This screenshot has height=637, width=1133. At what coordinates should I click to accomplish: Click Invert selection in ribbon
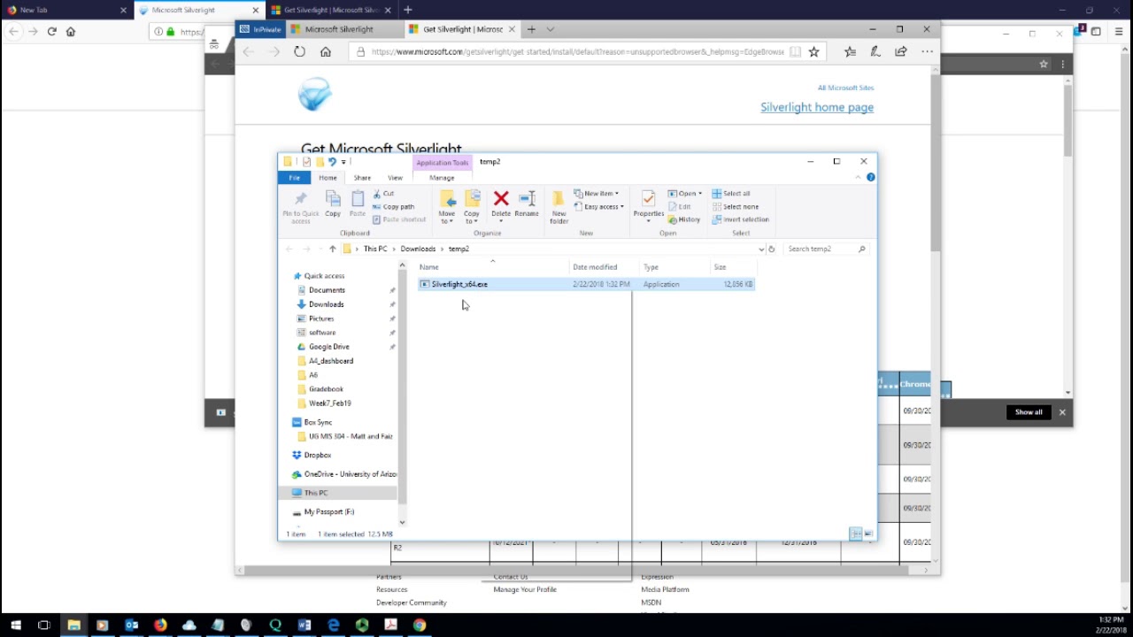[741, 219]
